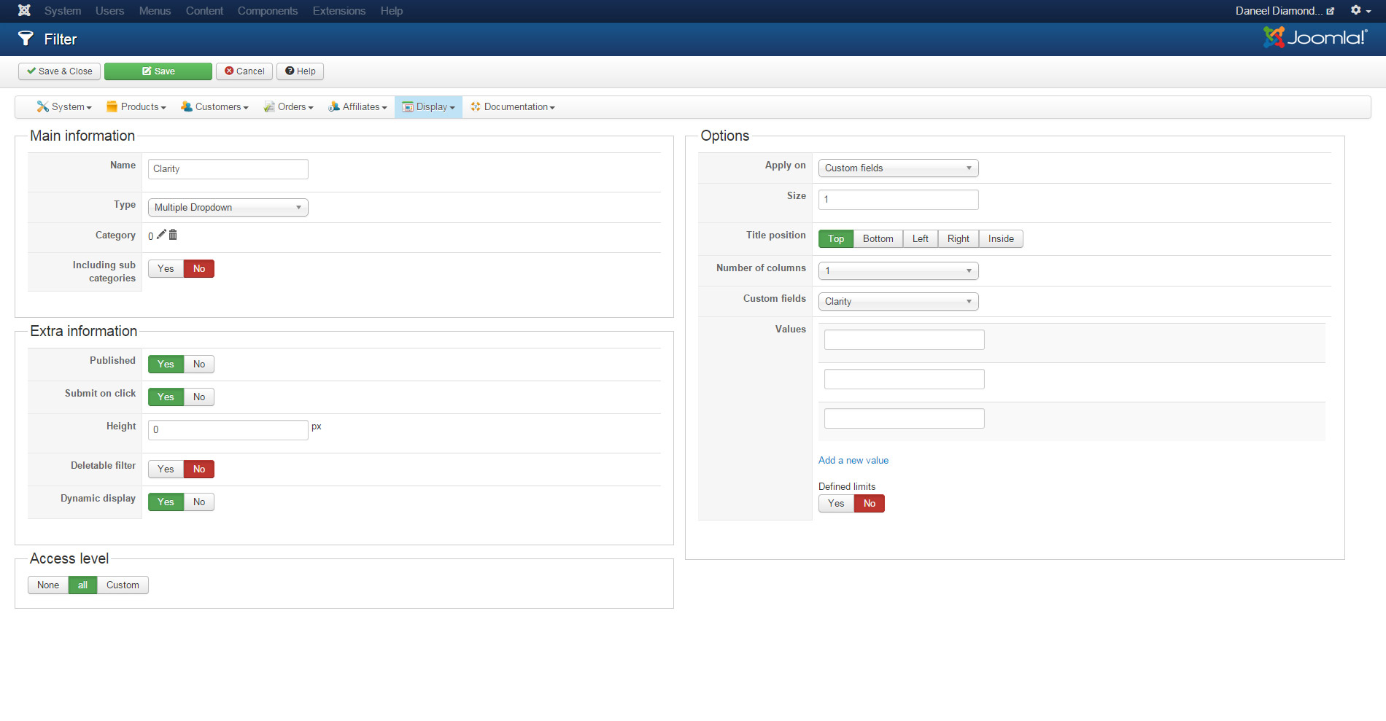Viewport: 1386px width, 721px height.
Task: Open the Custom fields dropdown showing Clarity
Action: click(x=899, y=301)
